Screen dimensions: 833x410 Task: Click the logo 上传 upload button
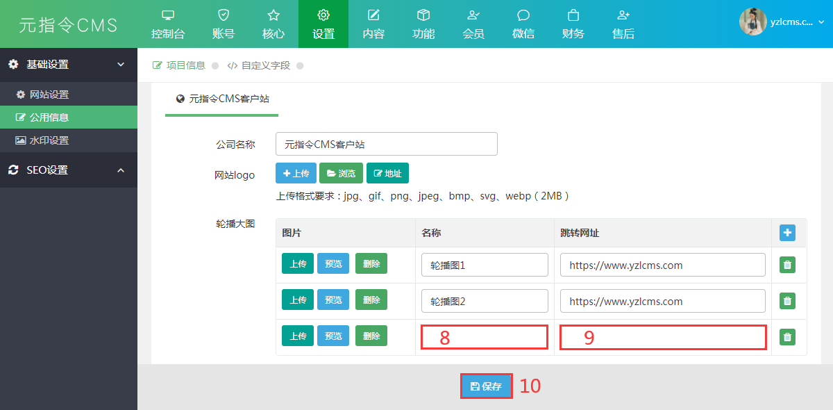[x=296, y=173]
